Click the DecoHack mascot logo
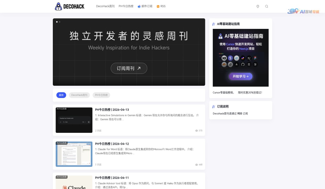This screenshot has height=189, width=325. click(x=58, y=6)
